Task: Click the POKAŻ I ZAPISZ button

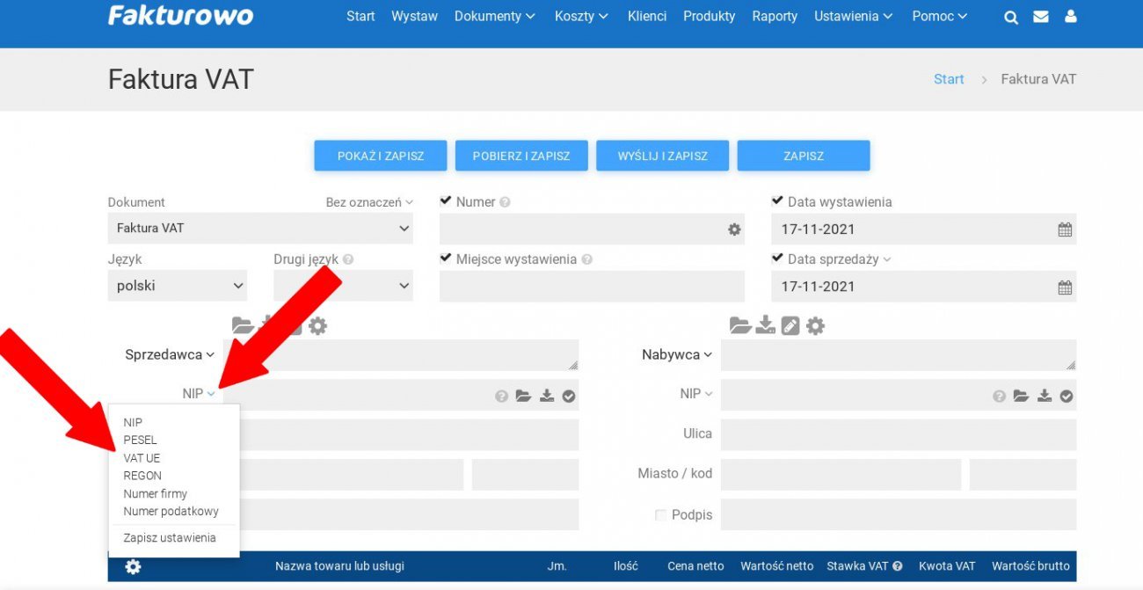Action: 380,156
